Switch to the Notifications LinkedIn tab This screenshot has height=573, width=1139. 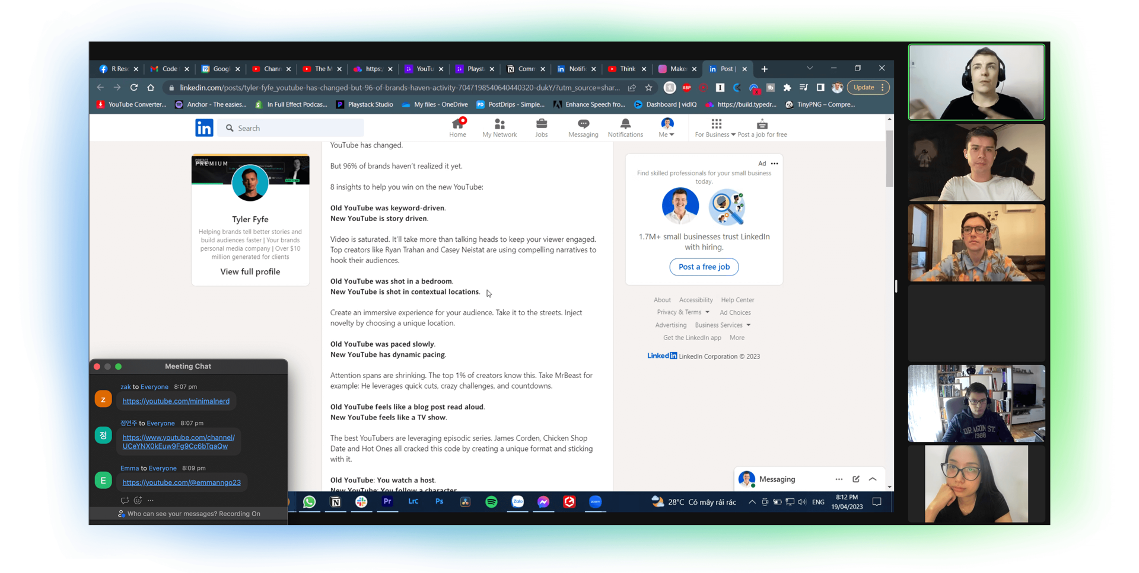(577, 69)
